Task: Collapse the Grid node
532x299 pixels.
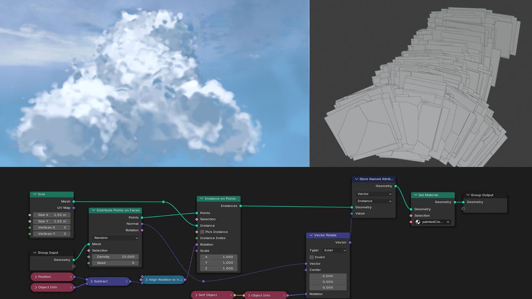Action: (x=34, y=194)
